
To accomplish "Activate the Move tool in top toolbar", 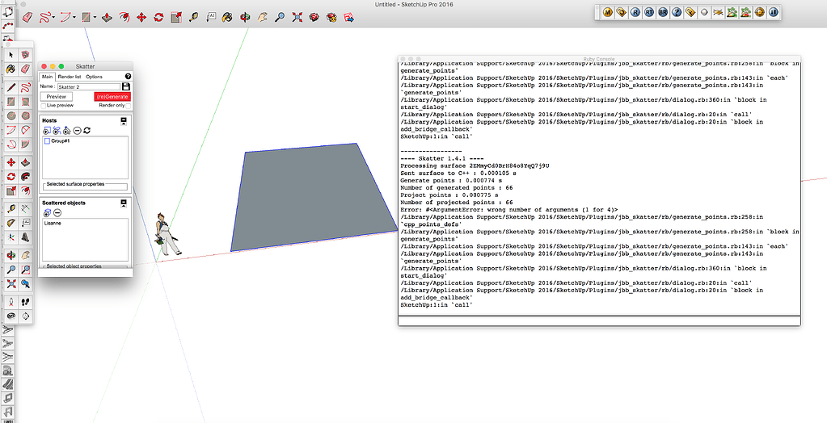I will (141, 18).
